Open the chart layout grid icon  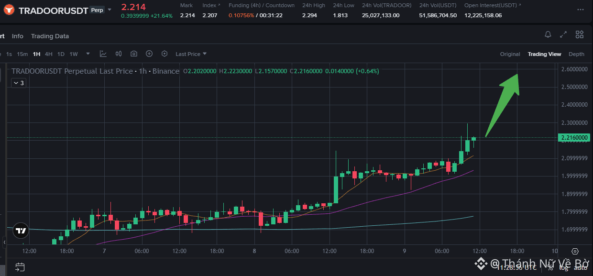[x=580, y=34]
